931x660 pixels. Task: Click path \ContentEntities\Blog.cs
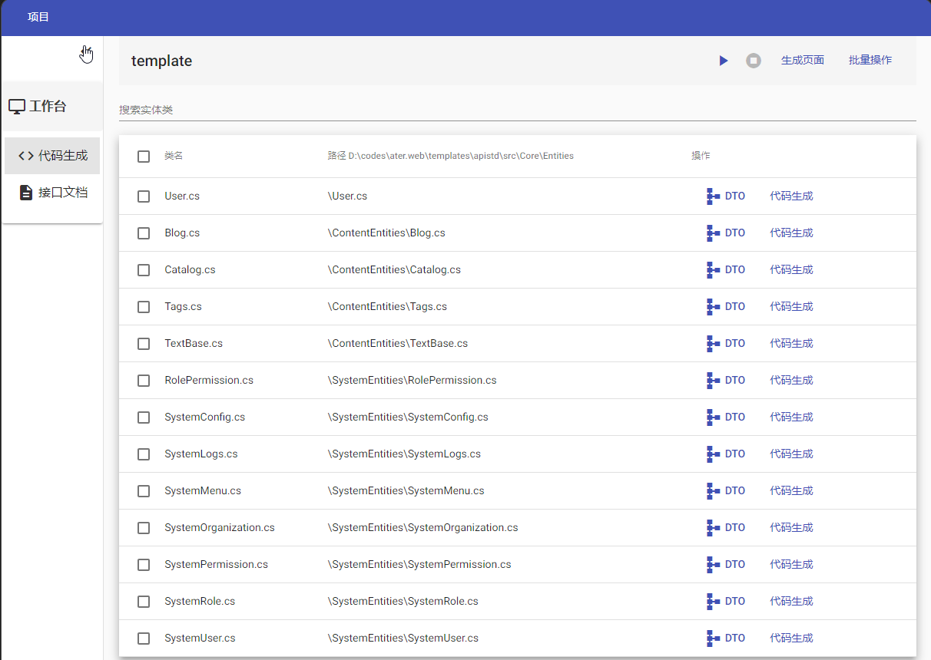click(386, 233)
